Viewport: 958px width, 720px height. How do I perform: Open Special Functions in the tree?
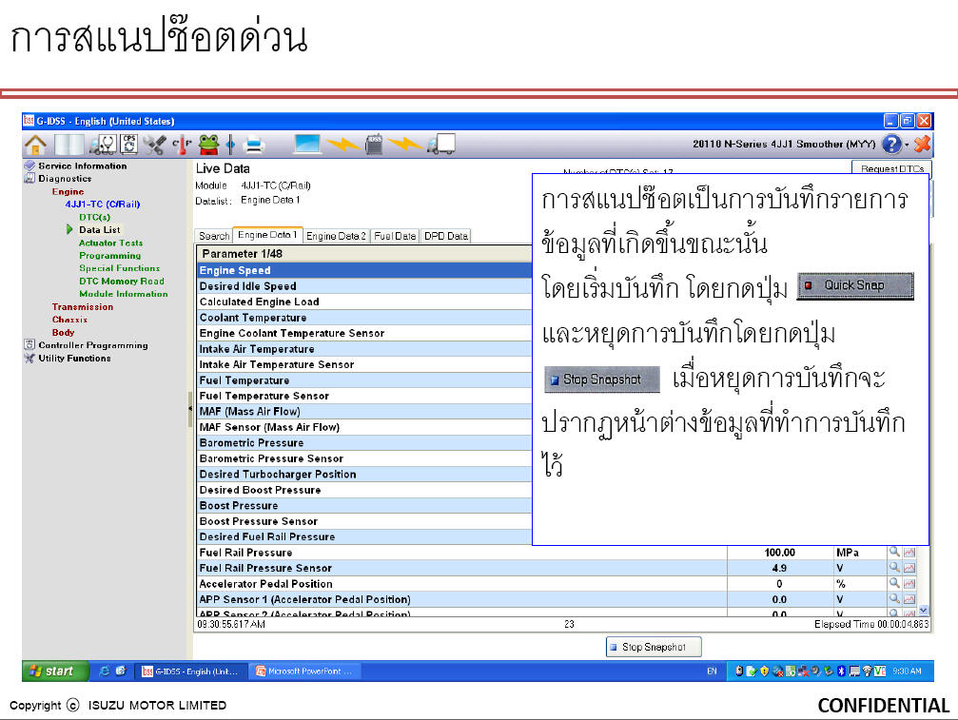coord(119,268)
